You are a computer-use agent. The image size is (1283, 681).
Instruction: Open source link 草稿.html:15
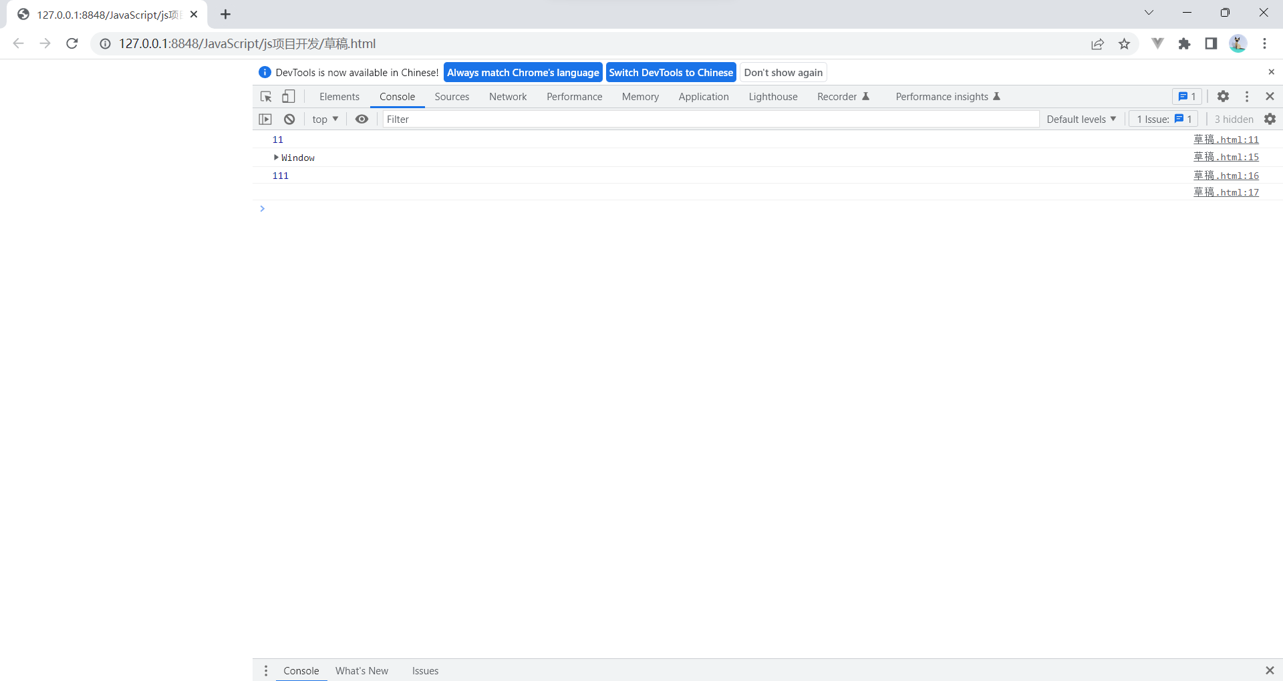coord(1226,157)
